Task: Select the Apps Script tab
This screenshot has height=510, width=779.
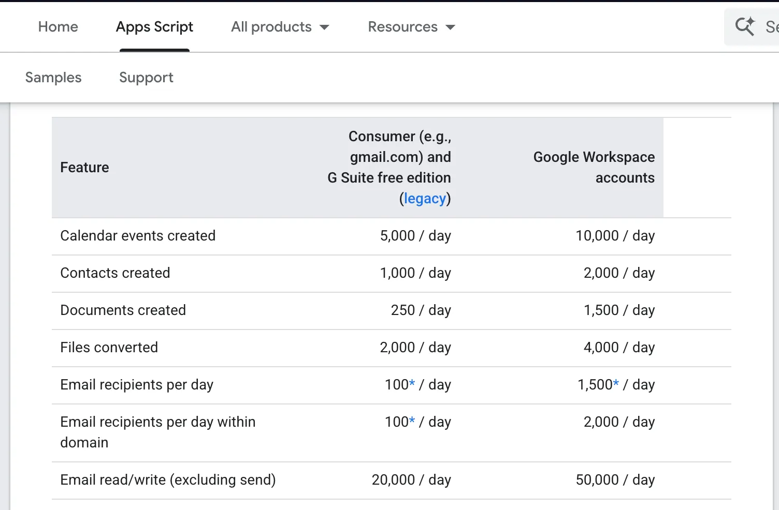Action: [154, 27]
